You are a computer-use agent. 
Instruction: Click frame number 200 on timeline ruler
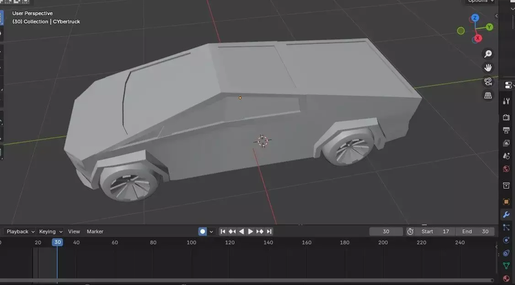click(x=383, y=242)
